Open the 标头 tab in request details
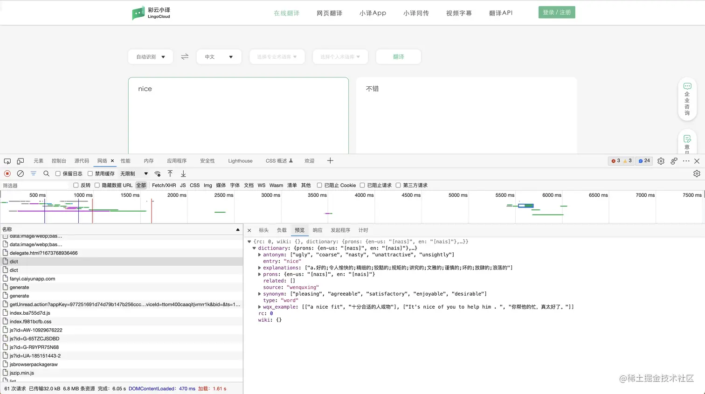This screenshot has width=705, height=394. (x=264, y=230)
